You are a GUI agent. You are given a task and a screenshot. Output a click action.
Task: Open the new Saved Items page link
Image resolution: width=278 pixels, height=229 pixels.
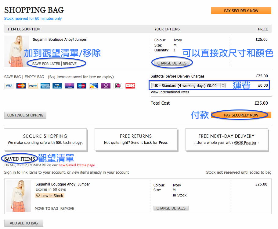click(77, 165)
